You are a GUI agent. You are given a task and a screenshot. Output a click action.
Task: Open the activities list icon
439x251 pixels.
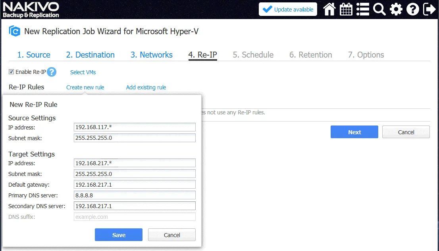coord(363,10)
